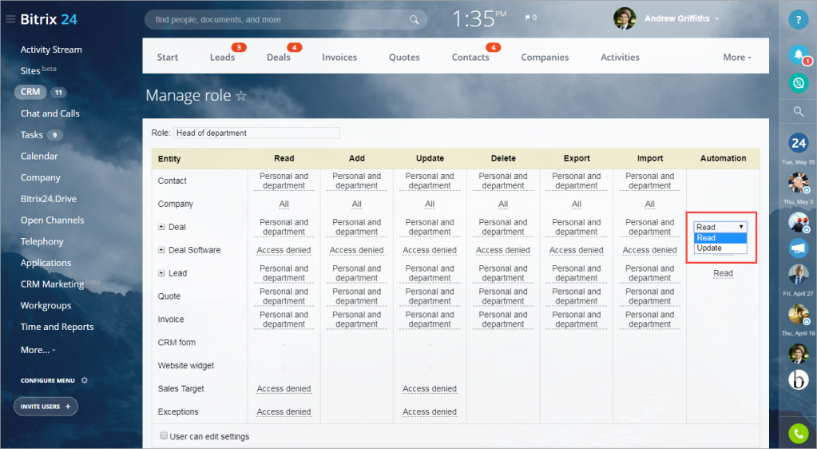The height and width of the screenshot is (449, 817).
Task: Select Update in the Automation dropdown list
Action: click(720, 248)
